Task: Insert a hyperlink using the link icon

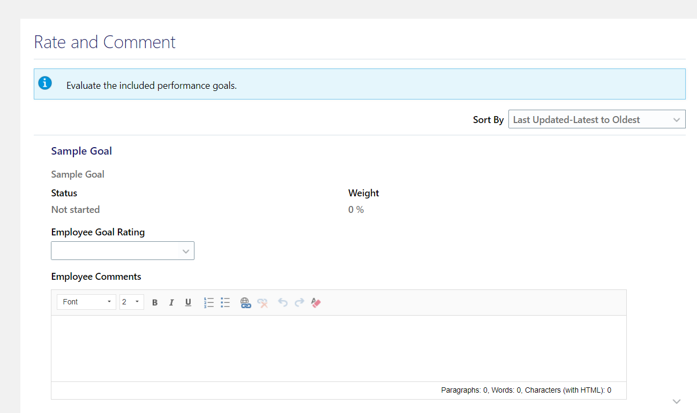Action: [x=245, y=302]
